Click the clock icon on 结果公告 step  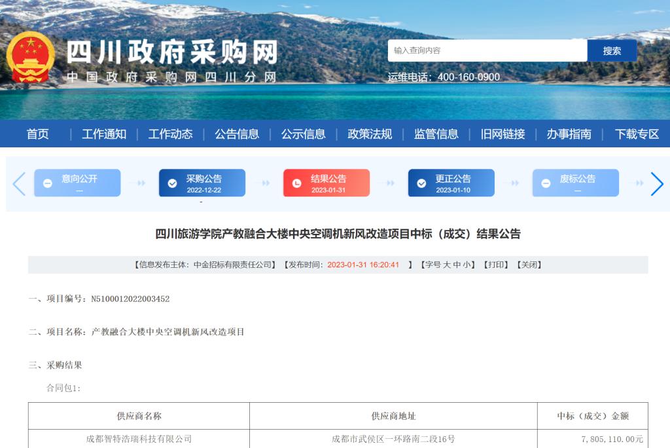point(296,183)
